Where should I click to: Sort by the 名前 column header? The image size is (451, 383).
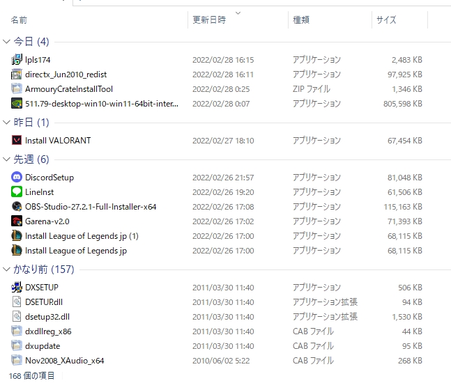click(19, 19)
